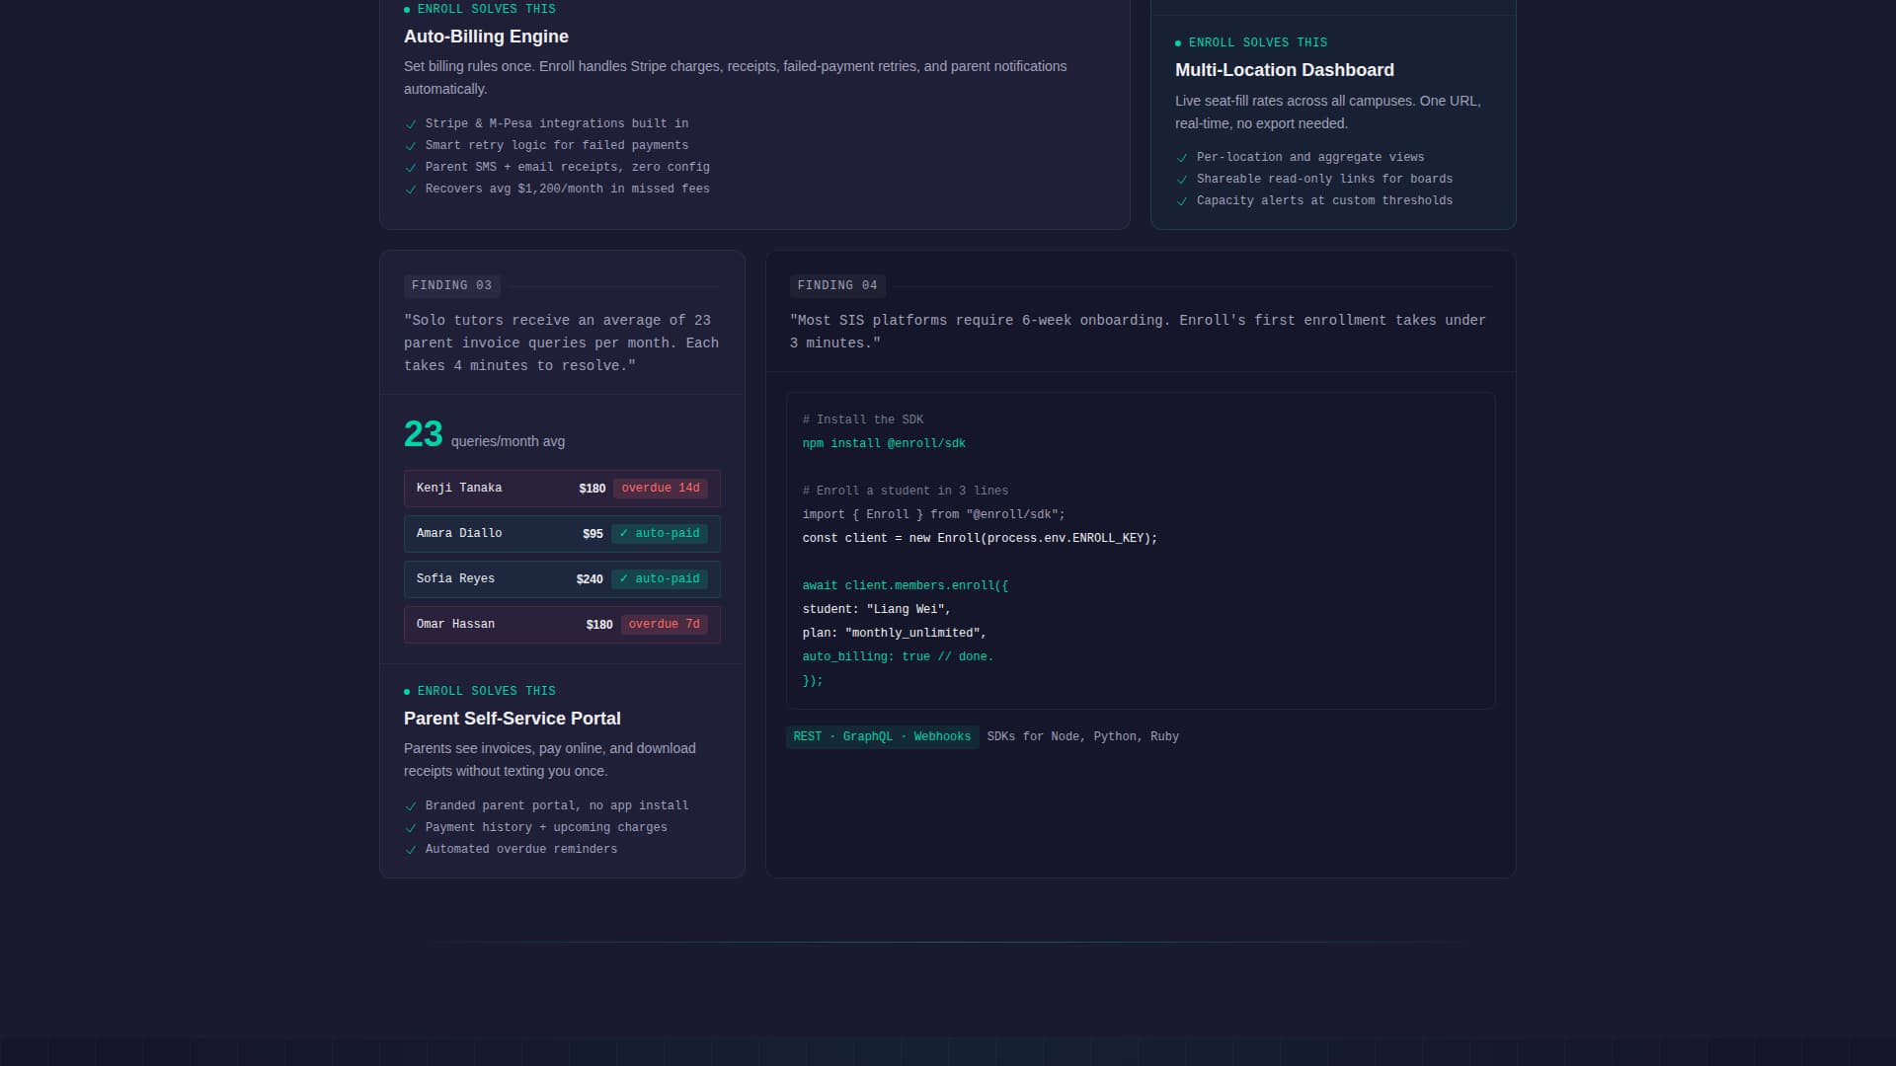
Task: Click the import Enroll code line
Action: (x=934, y=515)
